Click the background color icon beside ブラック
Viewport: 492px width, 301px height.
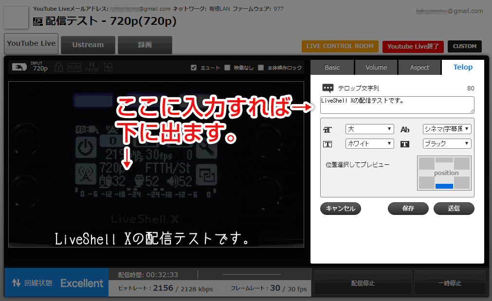(x=405, y=144)
